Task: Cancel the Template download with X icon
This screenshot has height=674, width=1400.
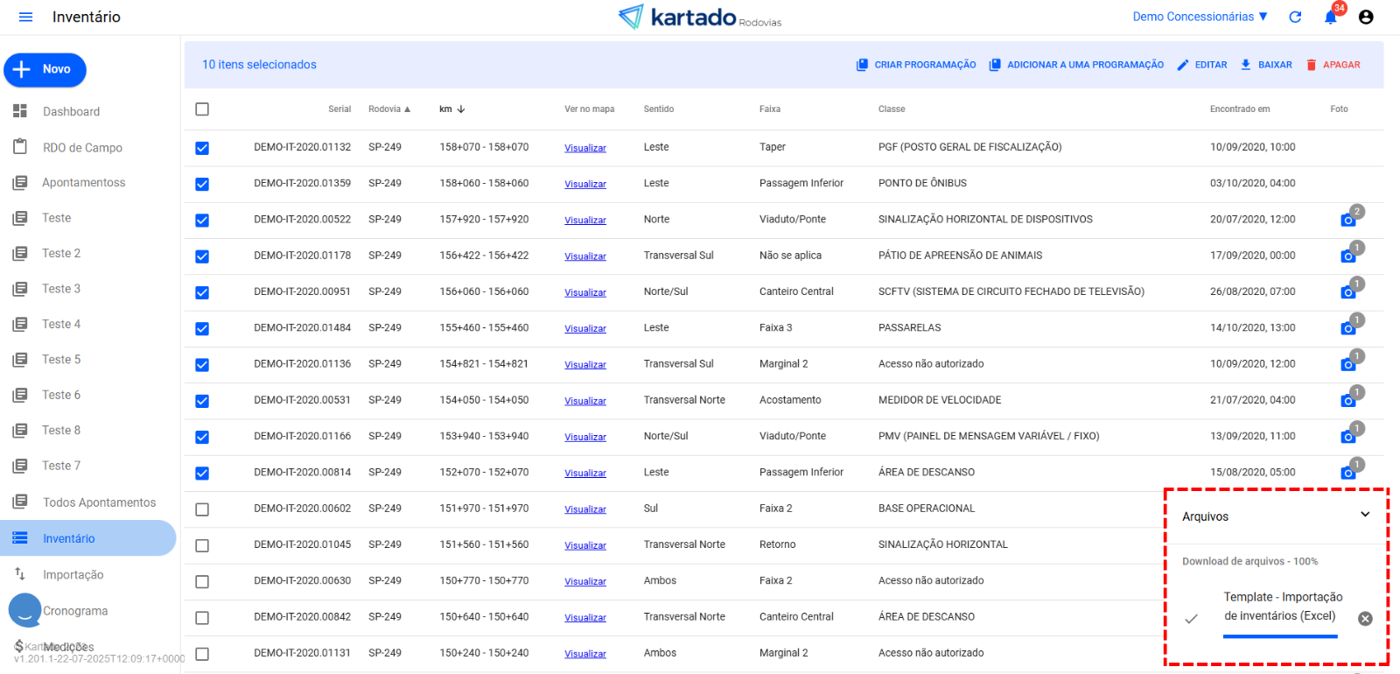Action: pos(1364,619)
